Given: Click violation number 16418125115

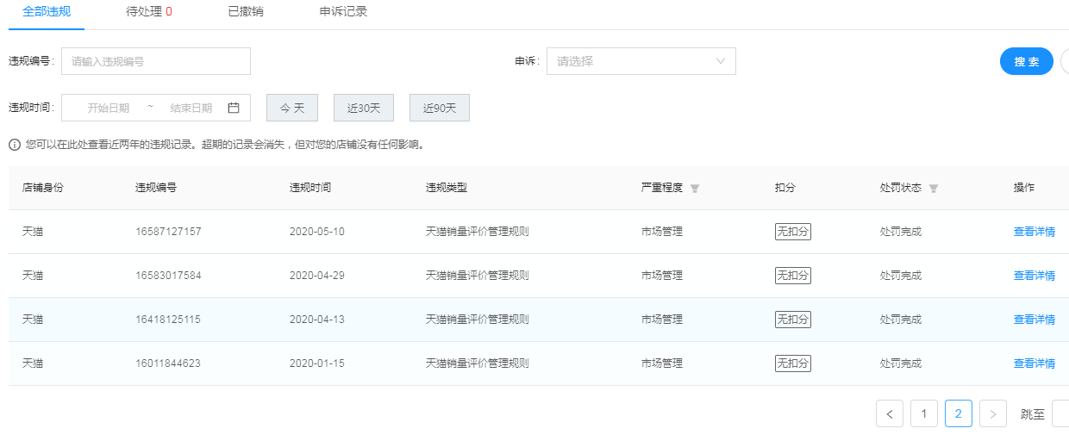Looking at the screenshot, I should (x=168, y=320).
